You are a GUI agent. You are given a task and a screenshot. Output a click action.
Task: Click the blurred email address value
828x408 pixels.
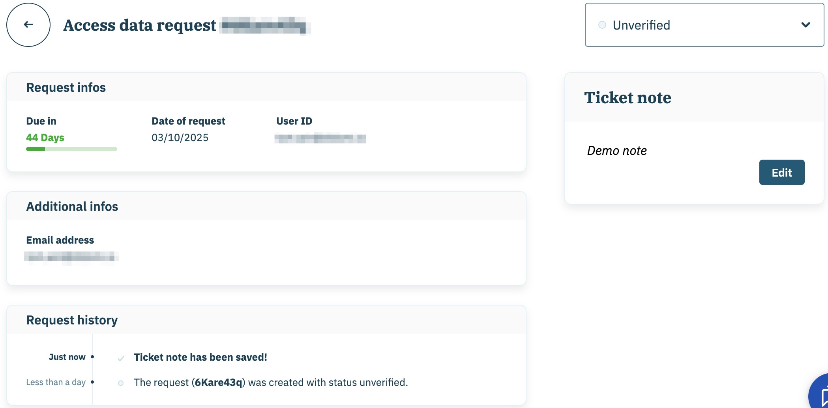tap(71, 257)
